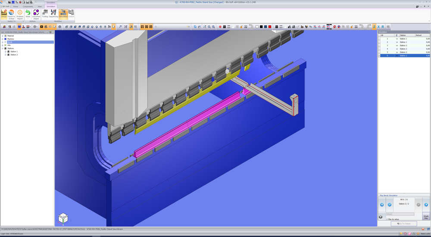The height and width of the screenshot is (237, 431).
Task: Select hit 3 row in Simulation table
Action: coord(404,45)
